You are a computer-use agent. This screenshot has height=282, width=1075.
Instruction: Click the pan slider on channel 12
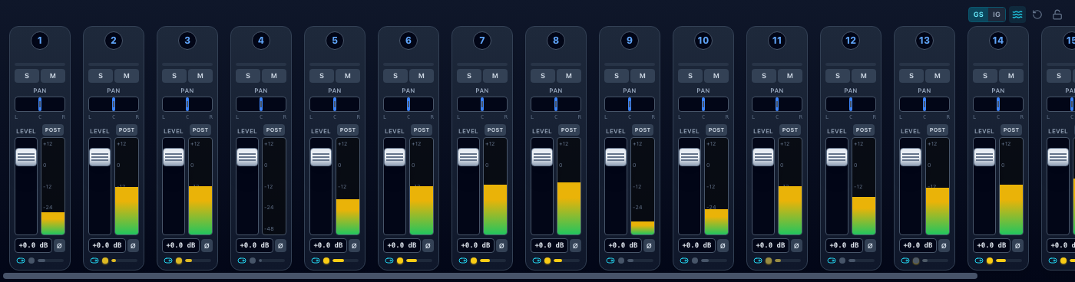pos(851,104)
